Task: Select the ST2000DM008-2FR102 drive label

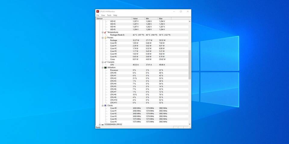Action: 113,124
